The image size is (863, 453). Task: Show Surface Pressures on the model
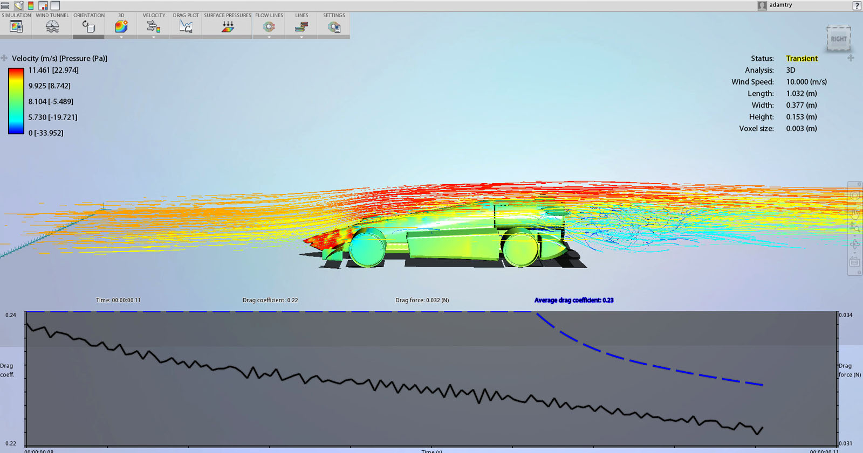pyautogui.click(x=228, y=26)
